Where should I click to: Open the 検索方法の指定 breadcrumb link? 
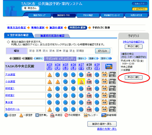pos(17,28)
